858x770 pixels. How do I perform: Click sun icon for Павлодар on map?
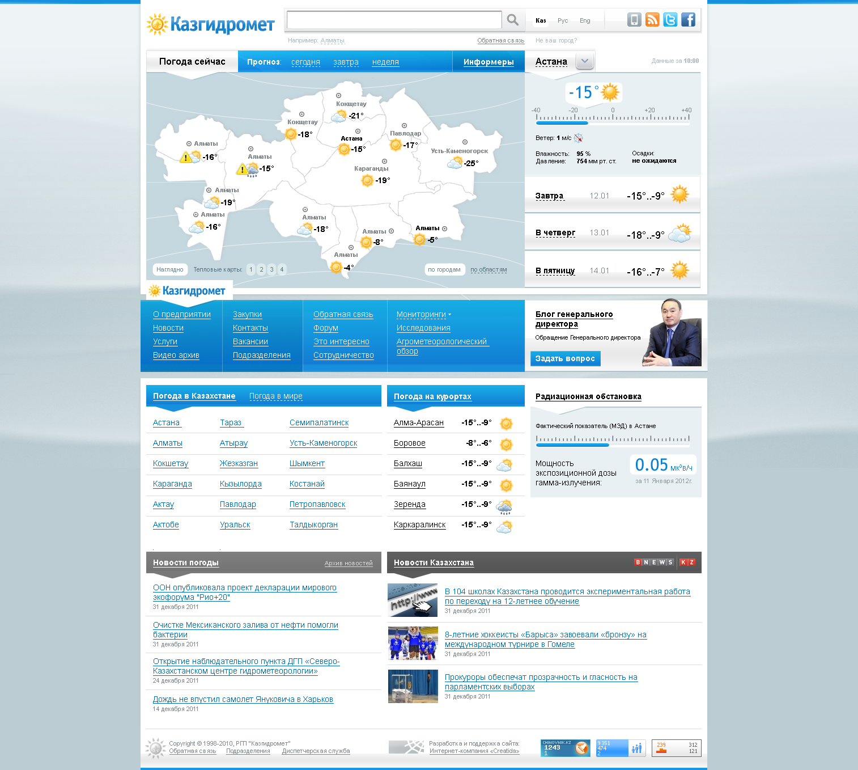click(396, 145)
